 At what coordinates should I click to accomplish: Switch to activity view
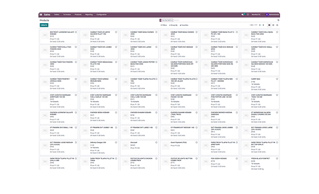click(277, 25)
